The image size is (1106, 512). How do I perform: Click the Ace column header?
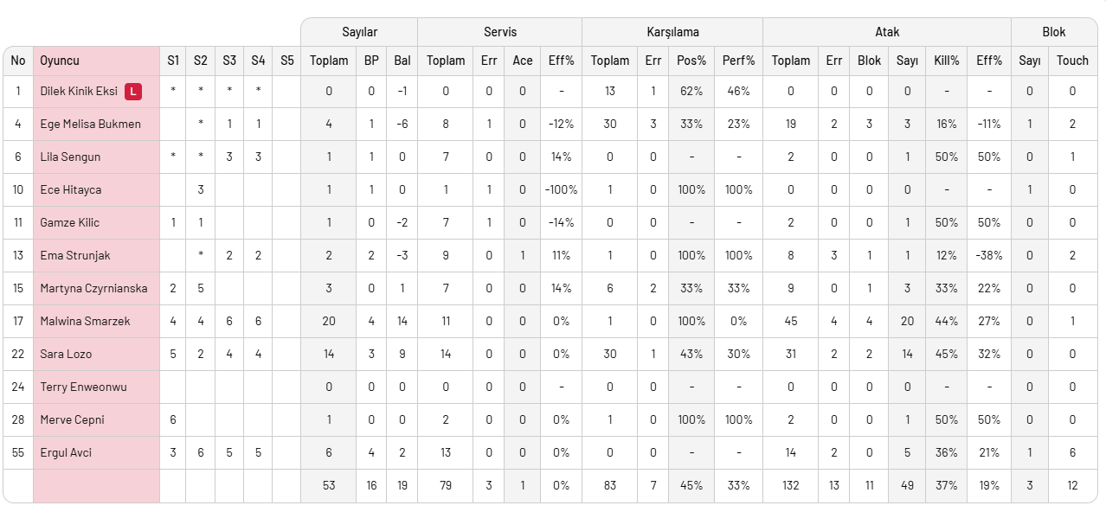[523, 61]
